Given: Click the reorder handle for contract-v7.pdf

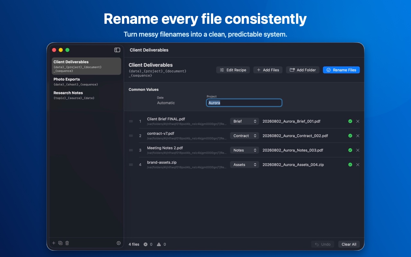Looking at the screenshot, I should point(131,136).
